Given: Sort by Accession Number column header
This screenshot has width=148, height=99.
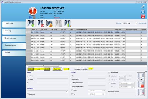Looking at the screenshot, I should click(x=133, y=29).
